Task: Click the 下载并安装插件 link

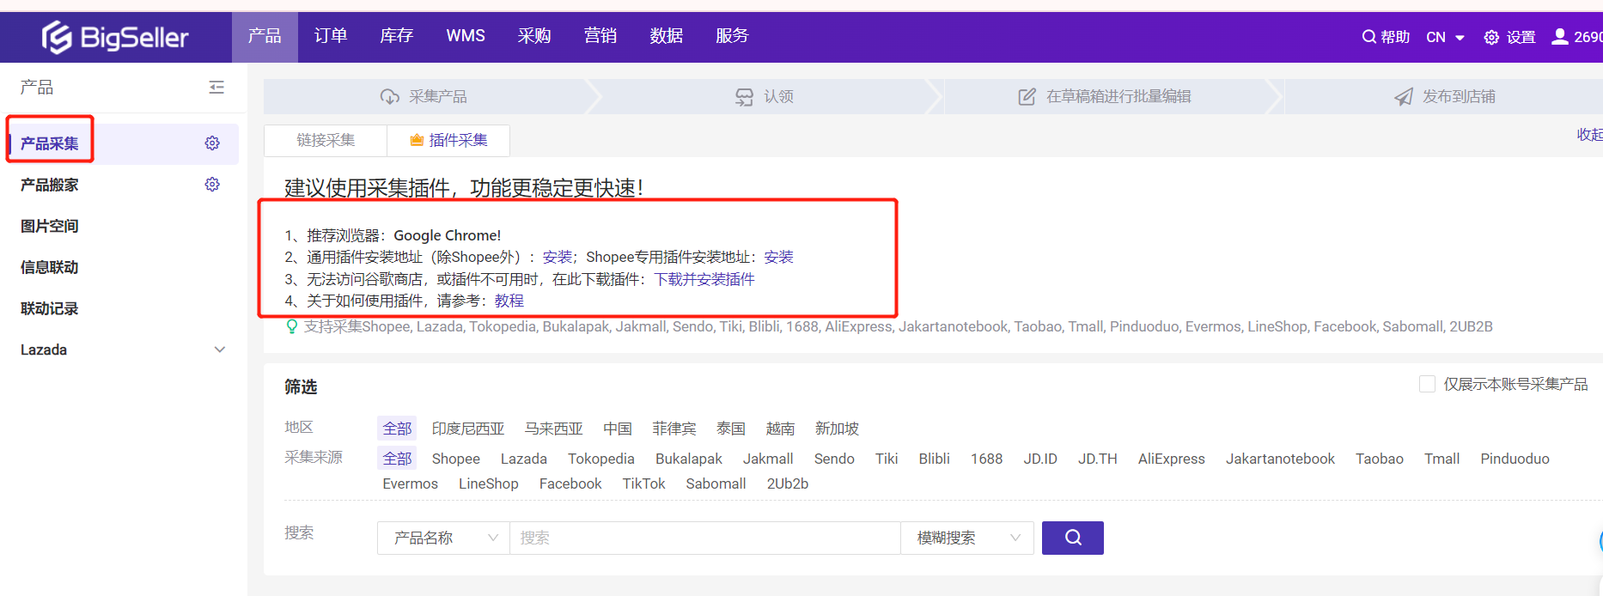Action: click(704, 279)
